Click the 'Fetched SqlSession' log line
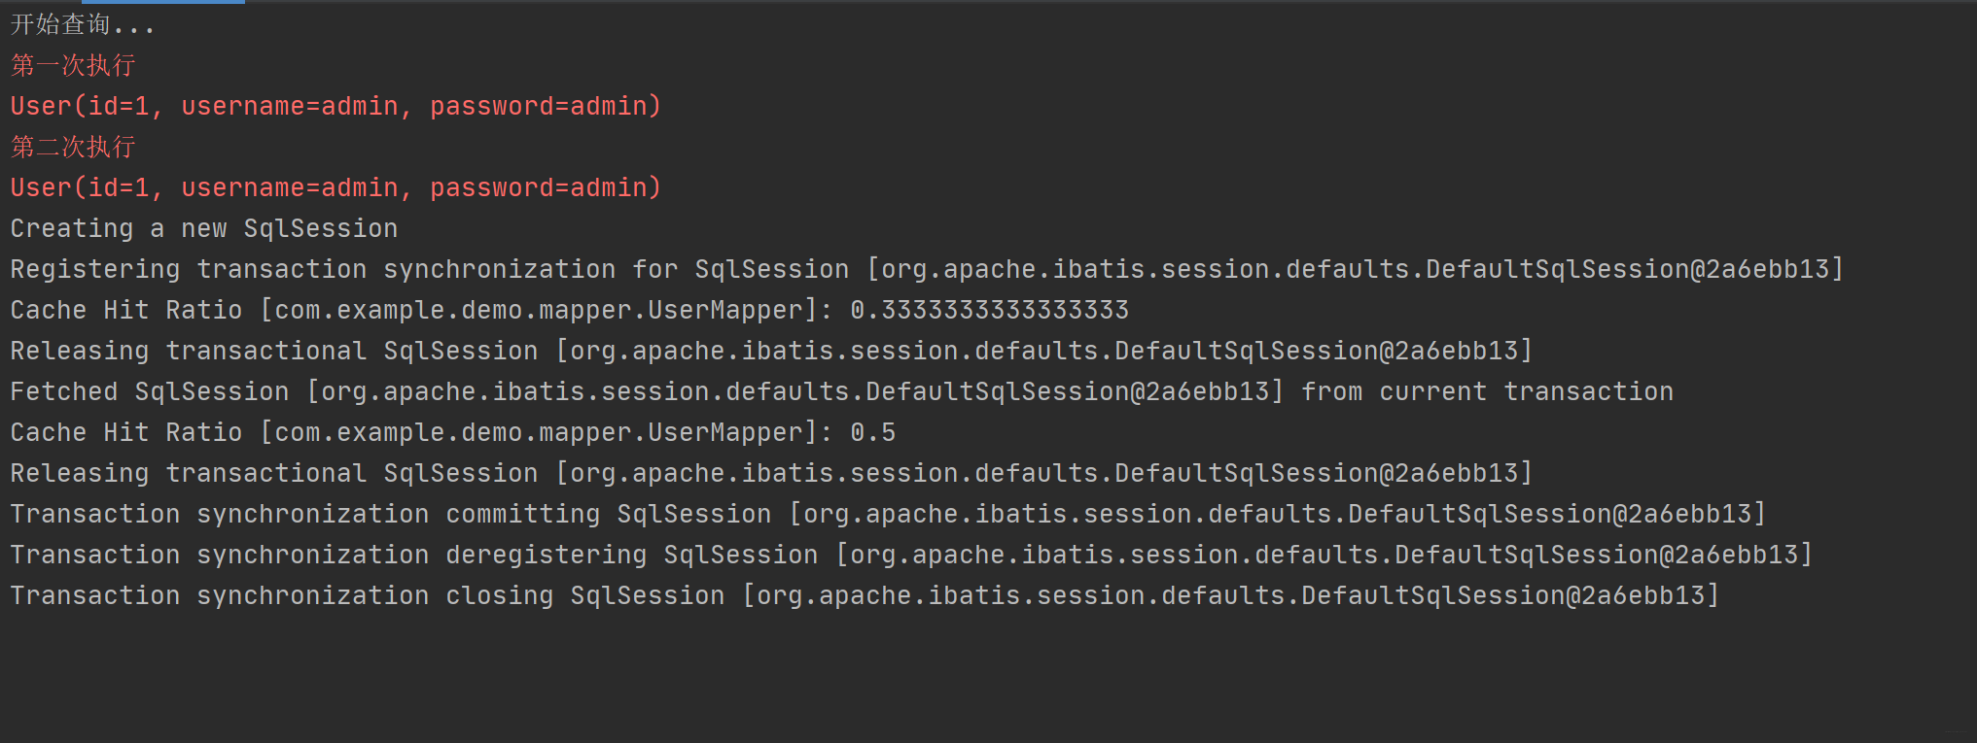This screenshot has height=743, width=1977. pyautogui.click(x=842, y=391)
